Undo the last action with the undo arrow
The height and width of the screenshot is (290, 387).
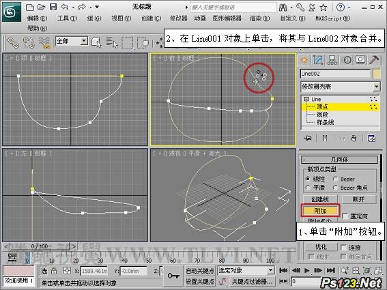point(65,7)
